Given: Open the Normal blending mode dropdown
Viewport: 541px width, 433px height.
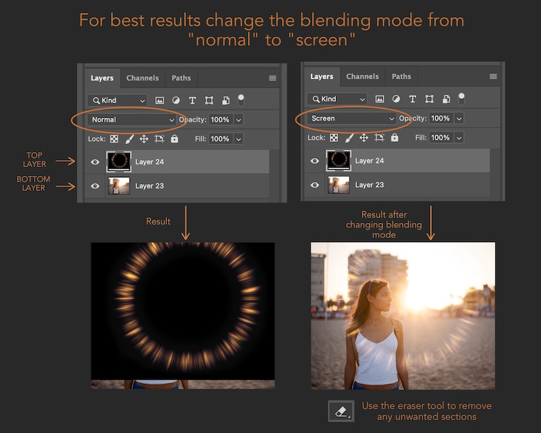Looking at the screenshot, I should click(131, 120).
